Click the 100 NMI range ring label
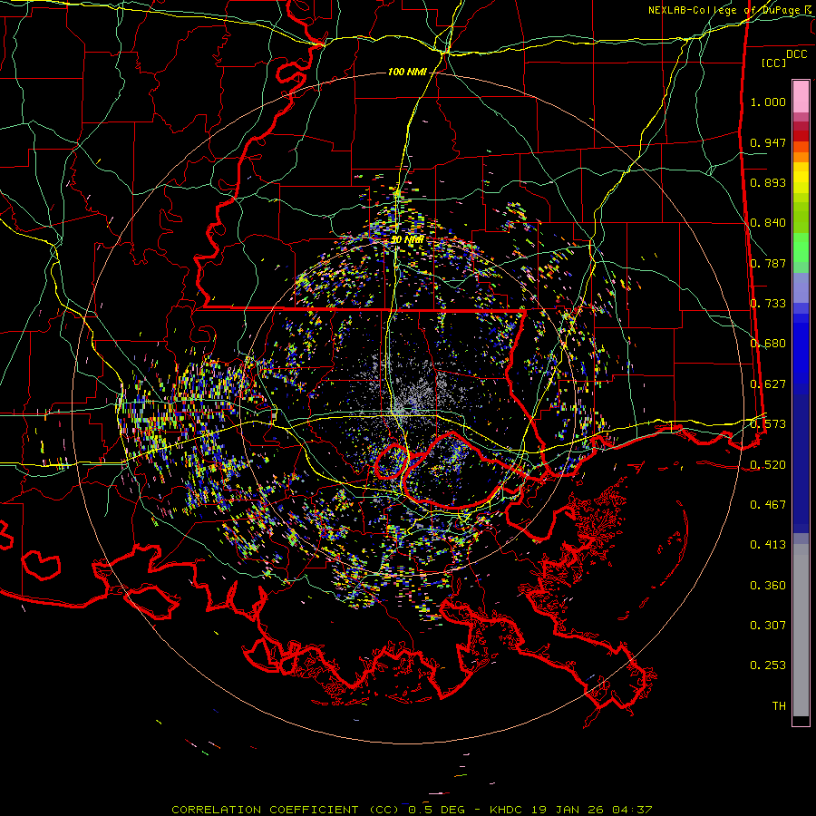The image size is (816, 816). [407, 72]
